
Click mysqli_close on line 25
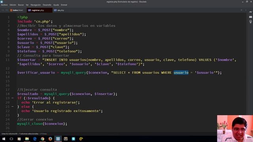30,123
